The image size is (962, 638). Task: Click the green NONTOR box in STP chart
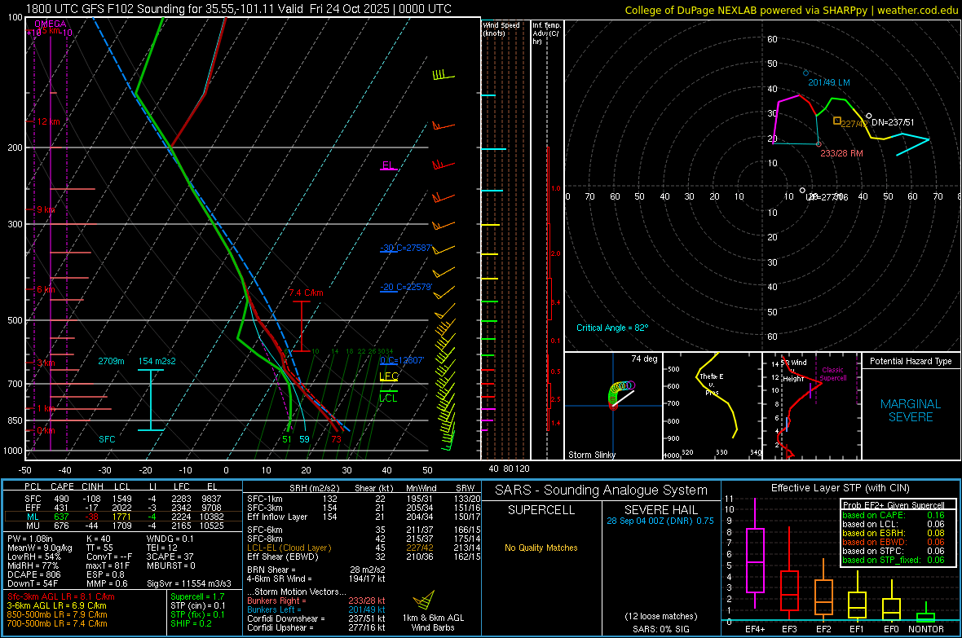[x=925, y=617]
